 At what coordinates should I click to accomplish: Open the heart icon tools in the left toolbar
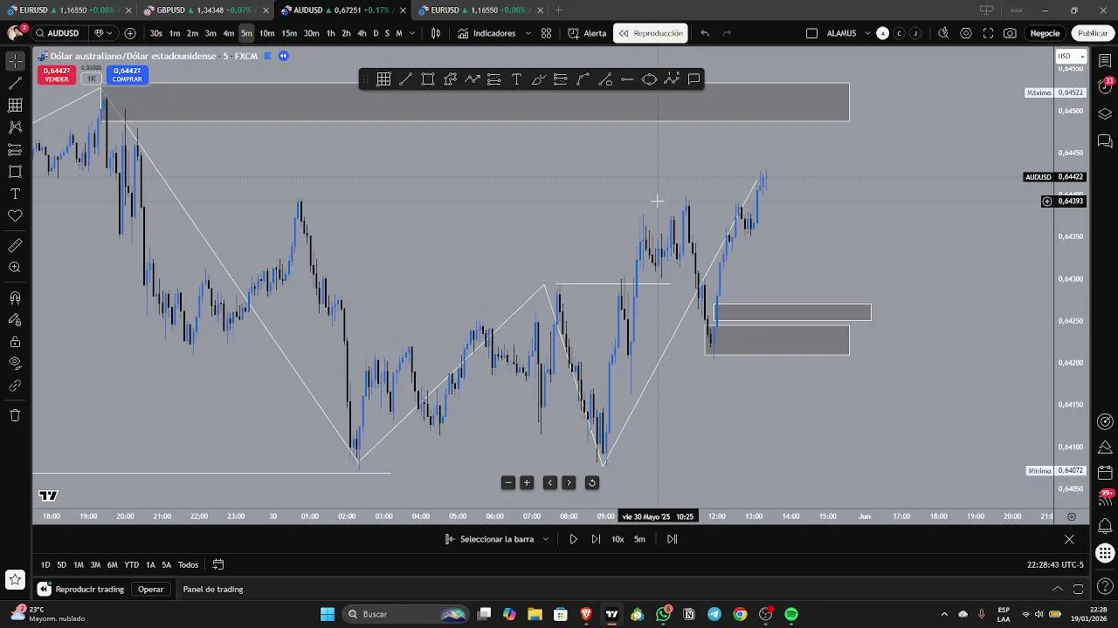tap(15, 215)
